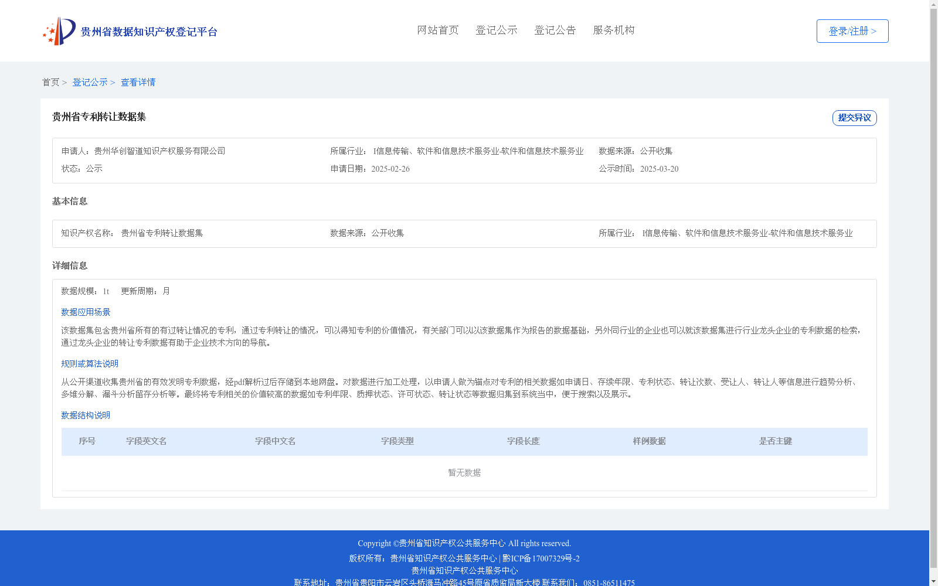Click the scrollbar down arrow
Viewport: 938px width, 586px height.
click(x=934, y=581)
